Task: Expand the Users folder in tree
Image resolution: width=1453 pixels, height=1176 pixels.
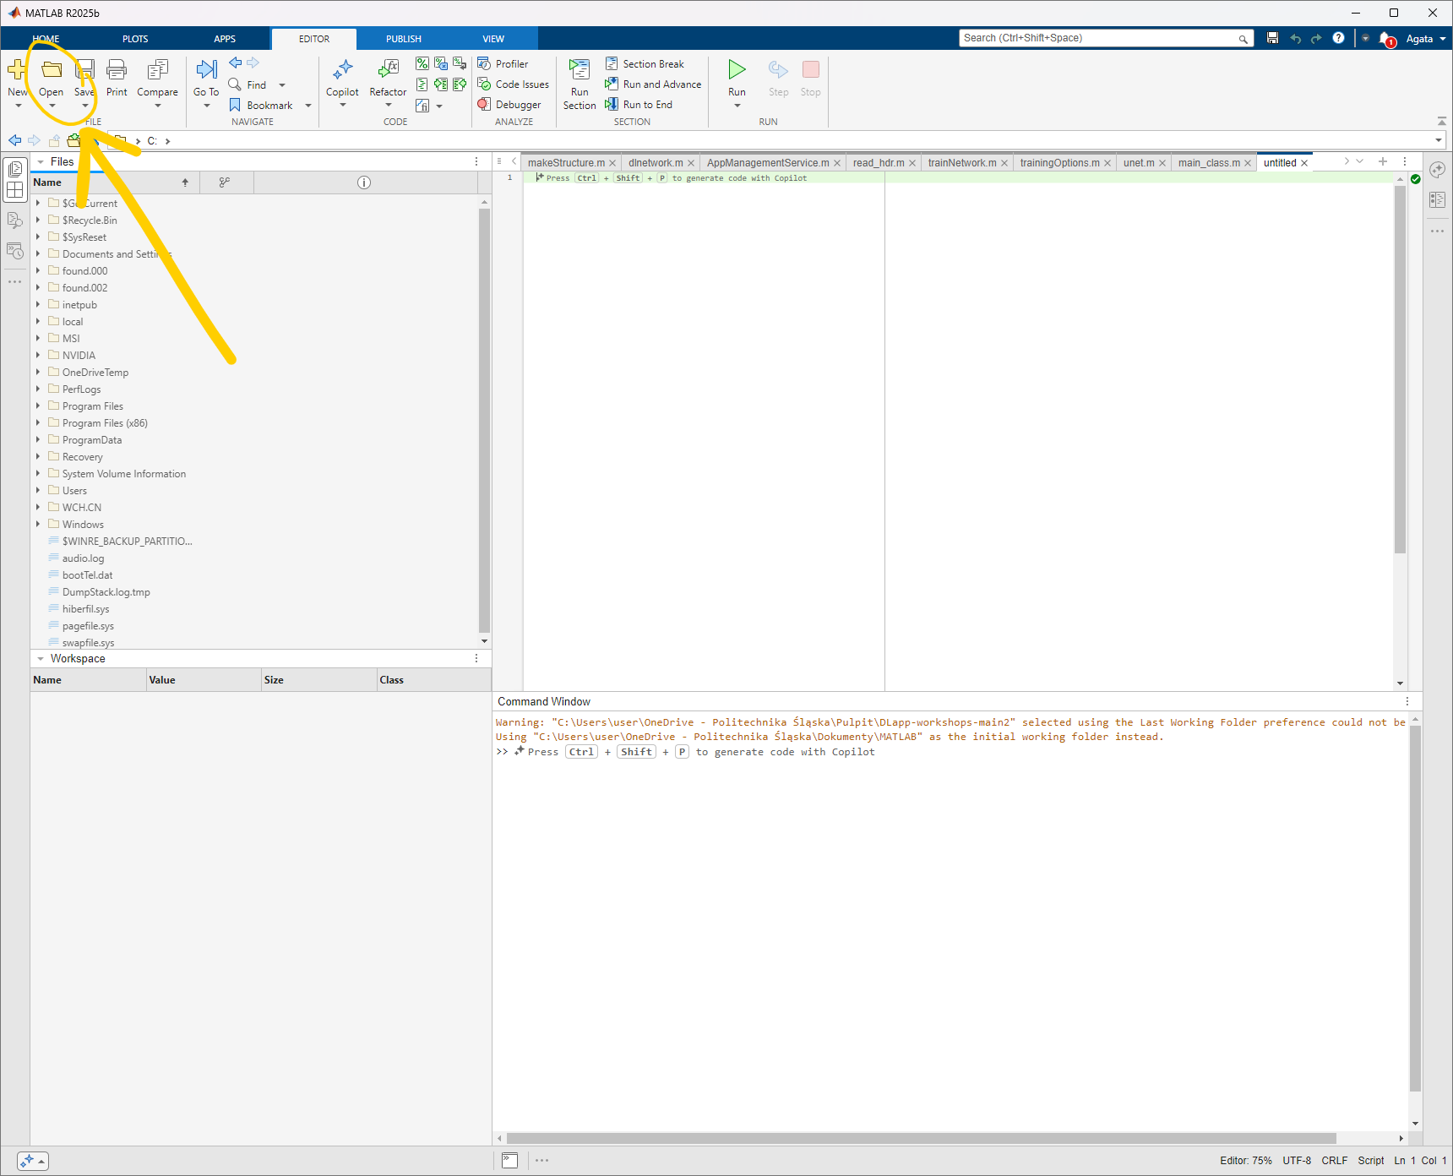Action: coord(38,491)
